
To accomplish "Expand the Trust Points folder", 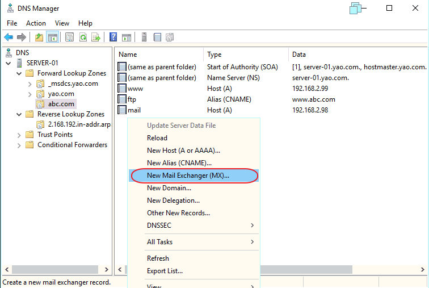I will click(19, 135).
